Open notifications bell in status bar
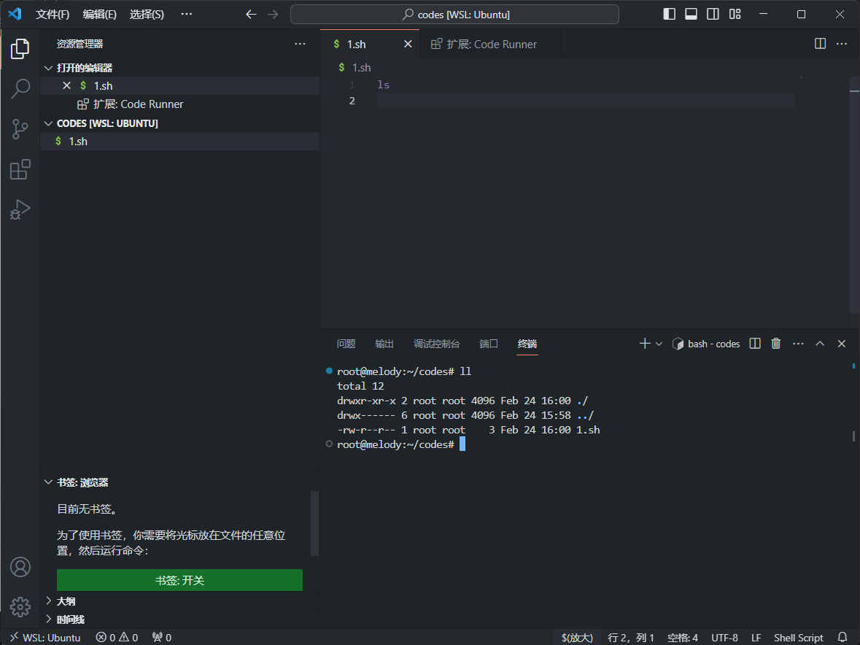 (x=842, y=637)
